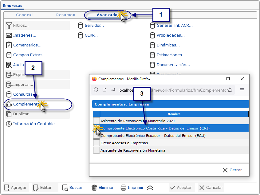Open the Generar link ACR option

(175, 26)
